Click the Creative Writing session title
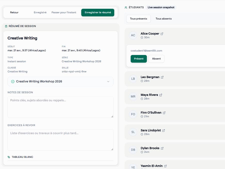The width and height of the screenshot is (225, 169). [x=22, y=38]
